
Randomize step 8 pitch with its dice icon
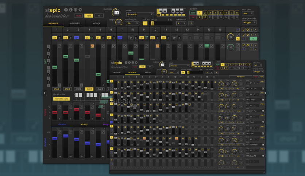[136, 46]
